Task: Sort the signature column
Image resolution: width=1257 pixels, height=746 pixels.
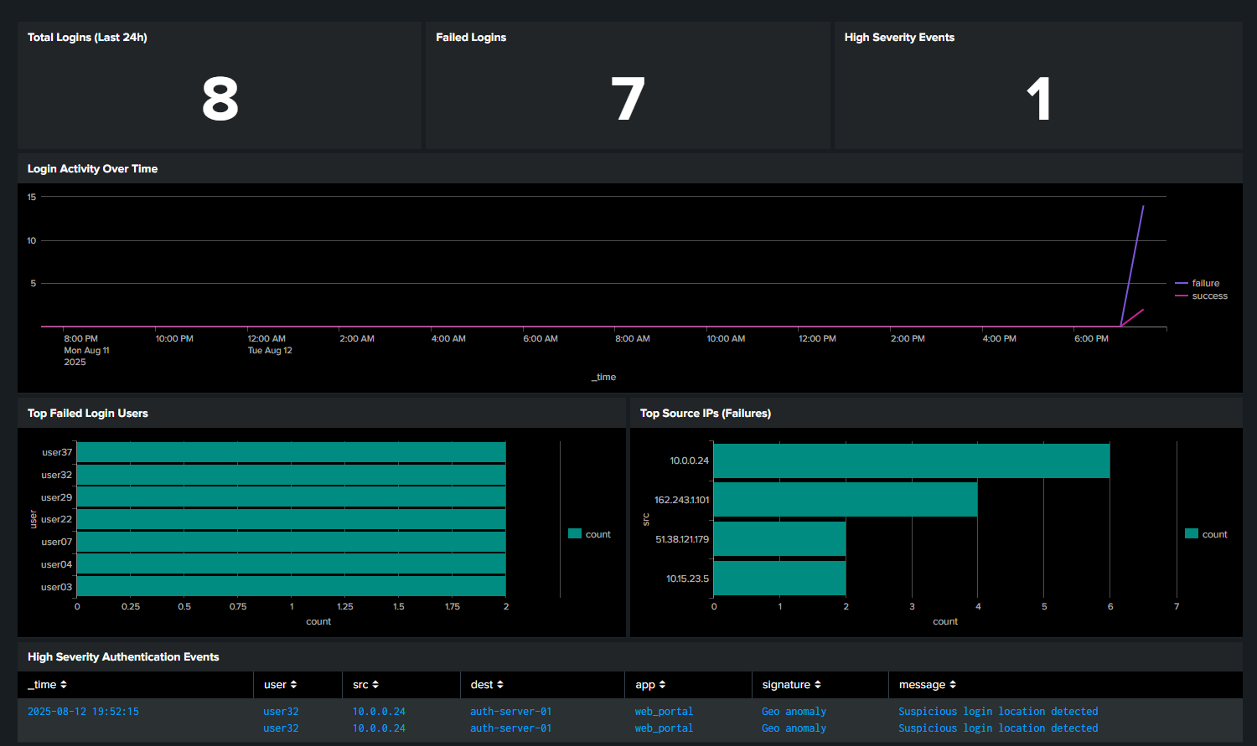Action: click(789, 684)
